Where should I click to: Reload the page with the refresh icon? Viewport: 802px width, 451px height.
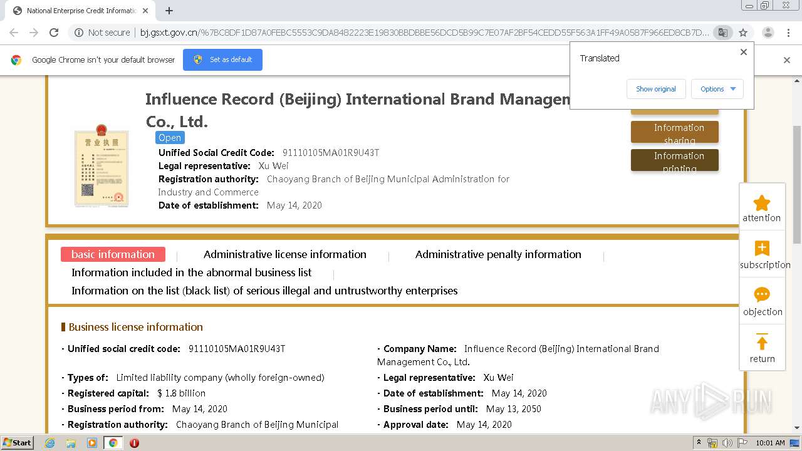click(x=54, y=33)
